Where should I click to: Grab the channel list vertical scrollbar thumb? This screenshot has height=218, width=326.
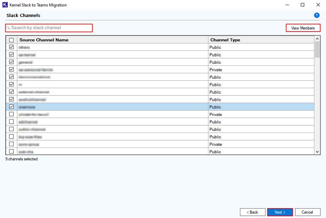317,50
